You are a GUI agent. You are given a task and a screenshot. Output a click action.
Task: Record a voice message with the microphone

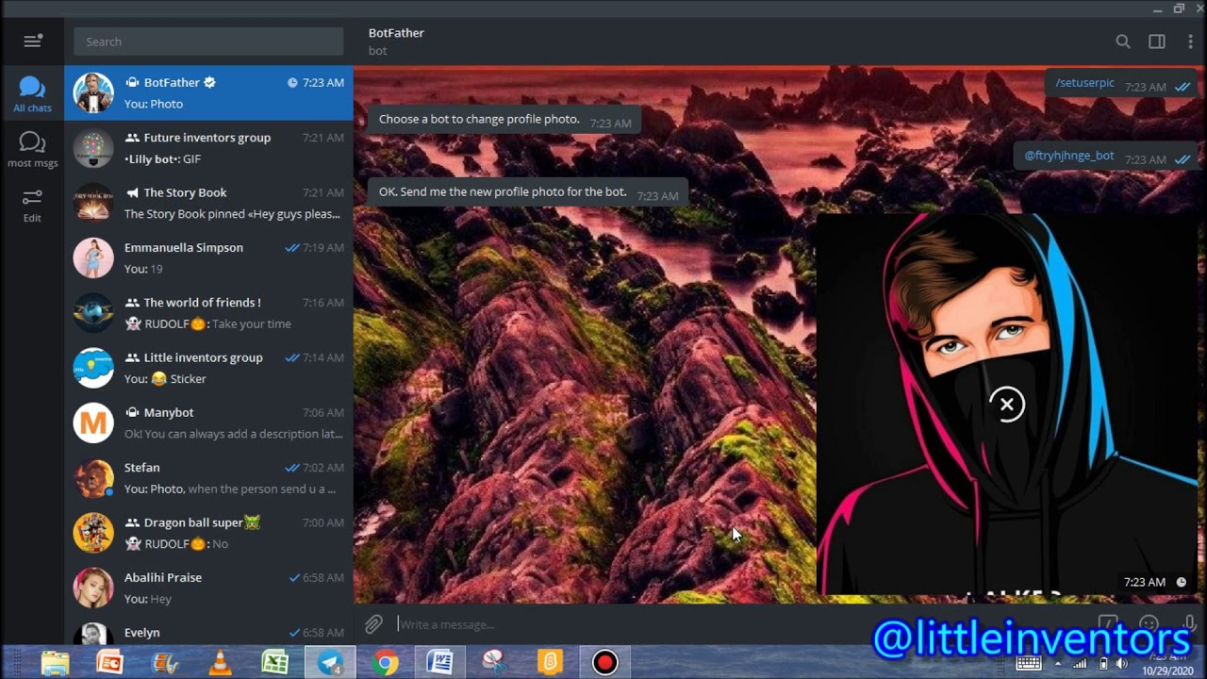(x=1188, y=623)
